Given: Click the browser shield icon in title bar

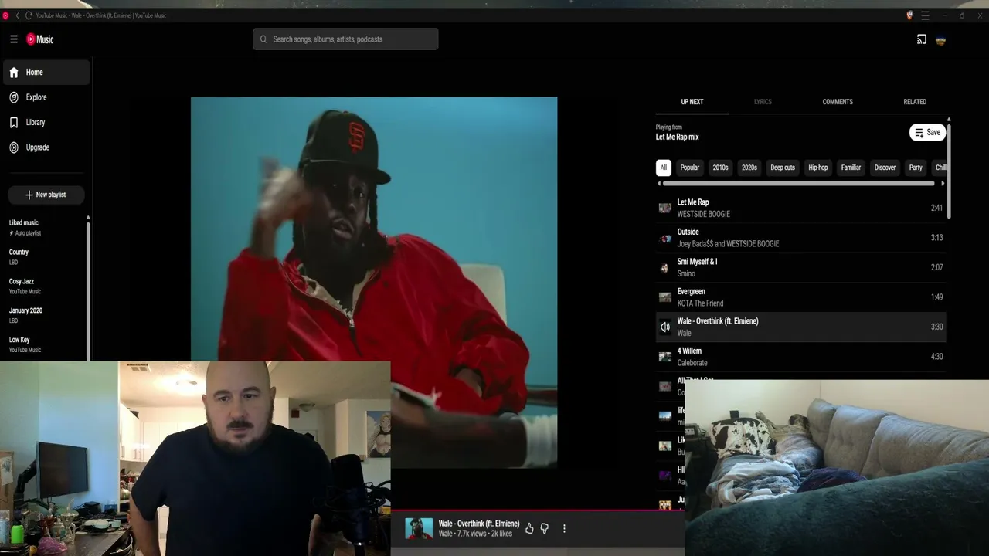Looking at the screenshot, I should click(909, 15).
